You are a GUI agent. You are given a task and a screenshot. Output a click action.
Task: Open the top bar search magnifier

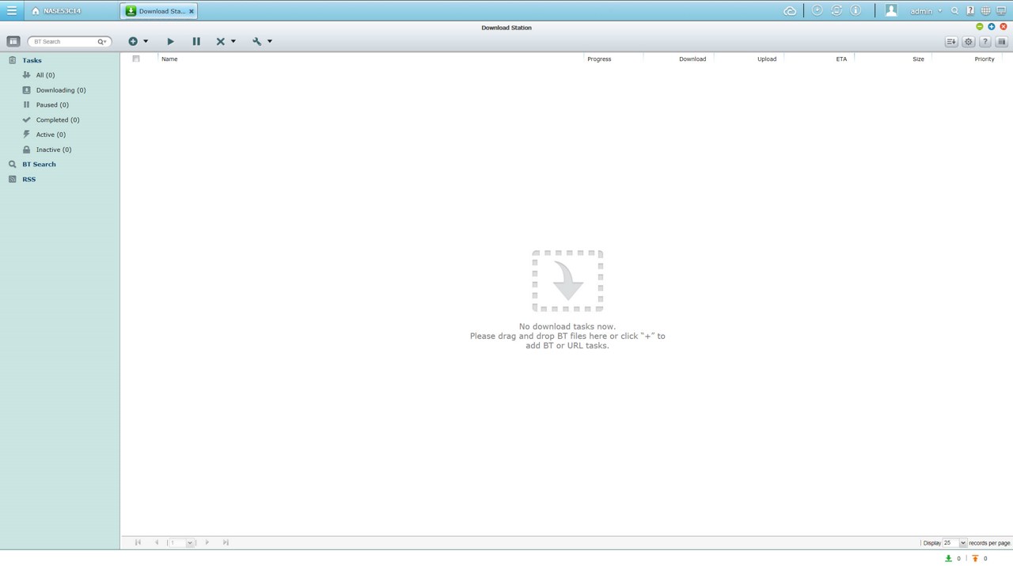pos(955,11)
